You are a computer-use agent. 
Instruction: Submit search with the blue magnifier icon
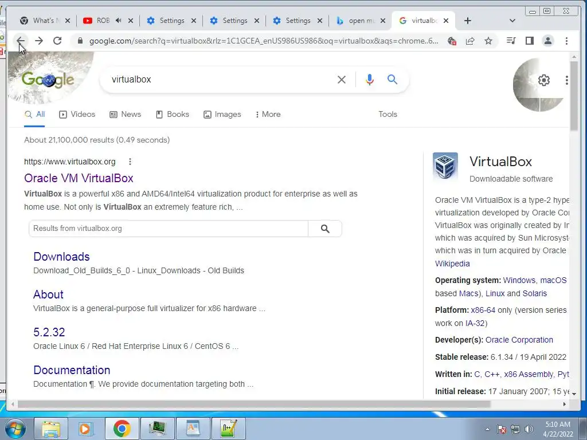pyautogui.click(x=392, y=79)
